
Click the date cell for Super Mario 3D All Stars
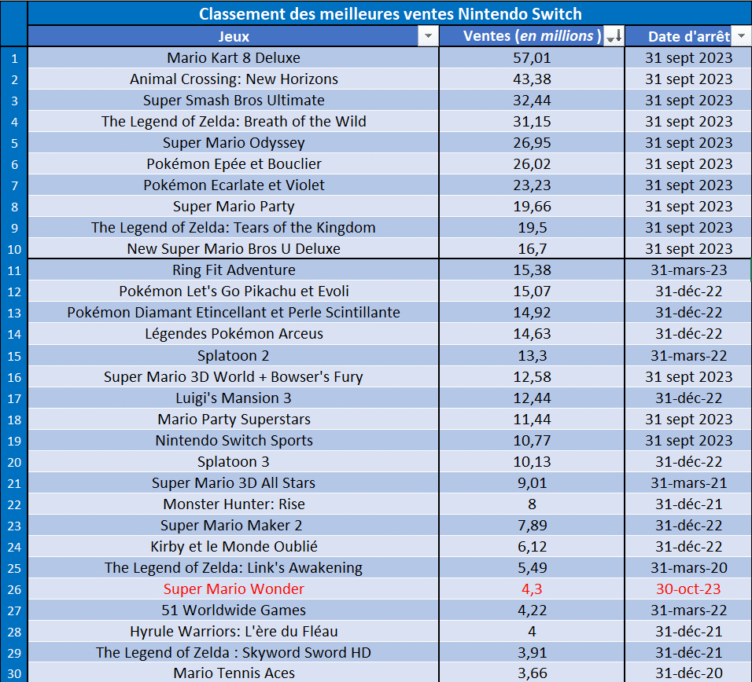point(688,482)
